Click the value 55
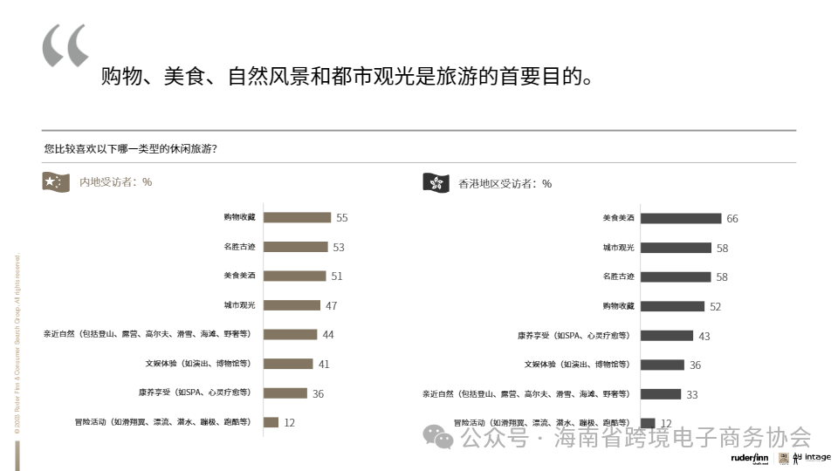Screen dimensions: 838x471 point(342,218)
